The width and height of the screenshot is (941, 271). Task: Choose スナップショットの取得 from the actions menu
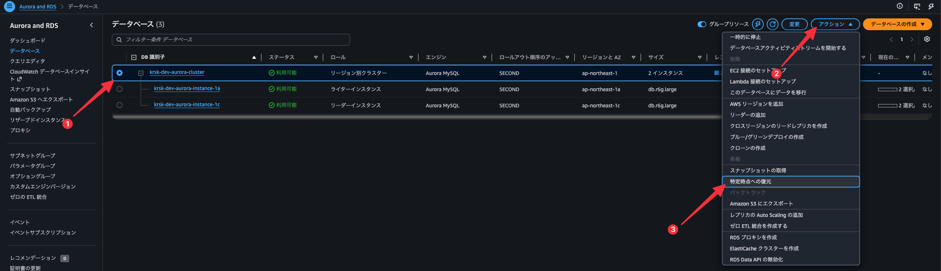click(x=791, y=171)
